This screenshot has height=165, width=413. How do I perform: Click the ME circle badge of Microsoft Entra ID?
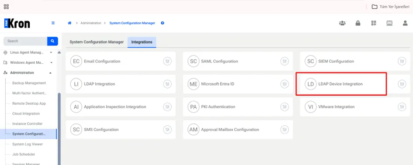(193, 84)
